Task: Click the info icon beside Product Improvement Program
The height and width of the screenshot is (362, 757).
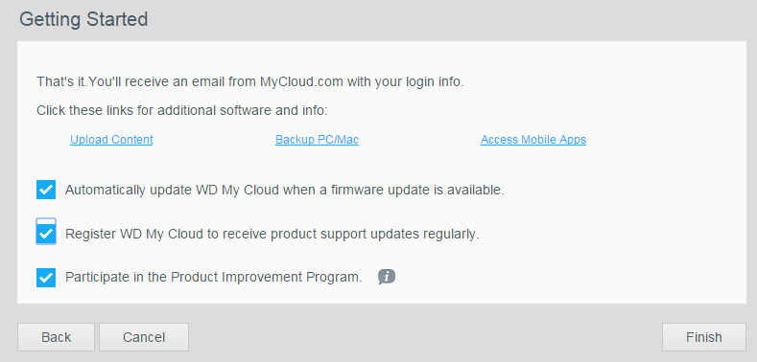Action: click(x=387, y=277)
